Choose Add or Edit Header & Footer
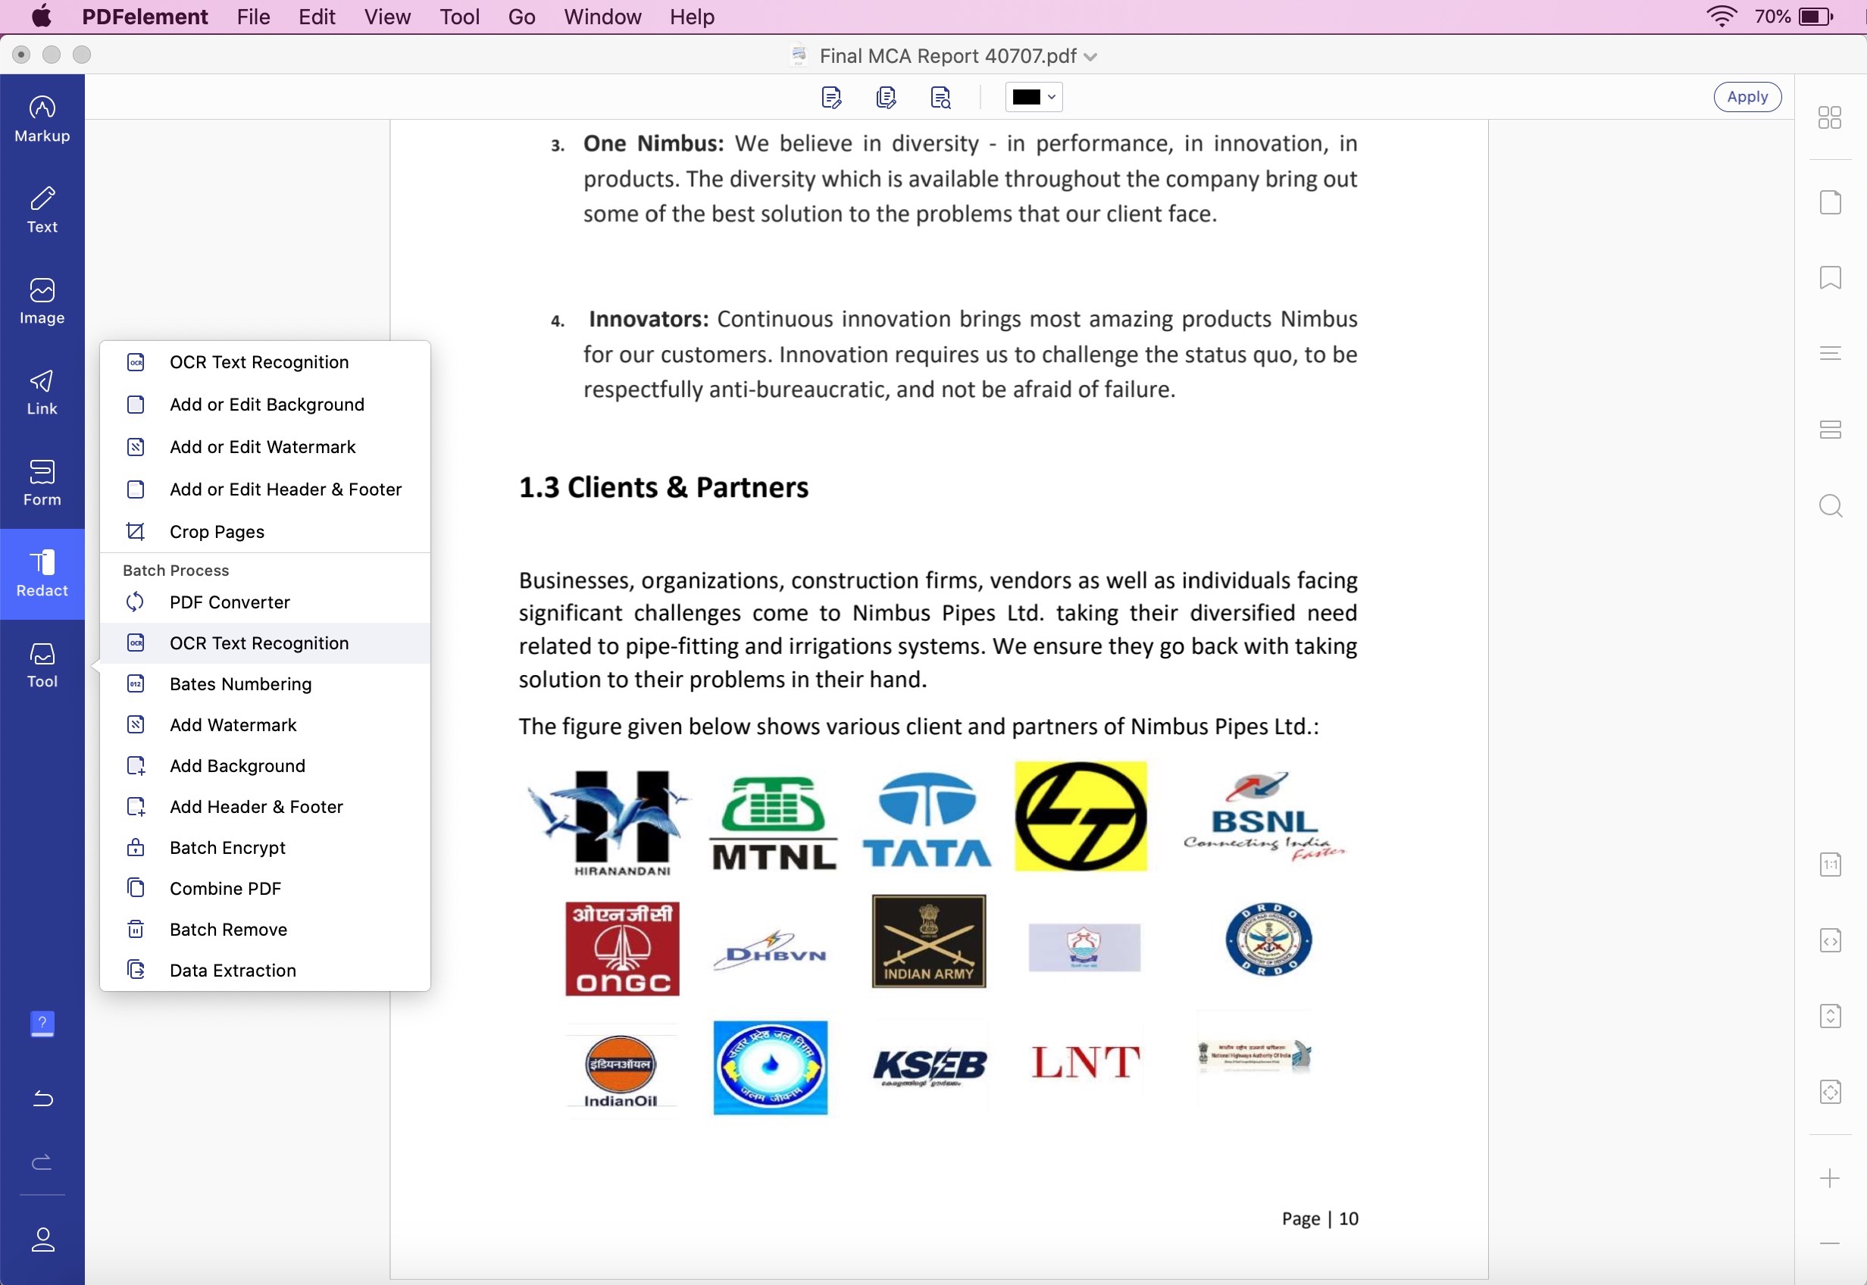1867x1285 pixels. point(265,489)
